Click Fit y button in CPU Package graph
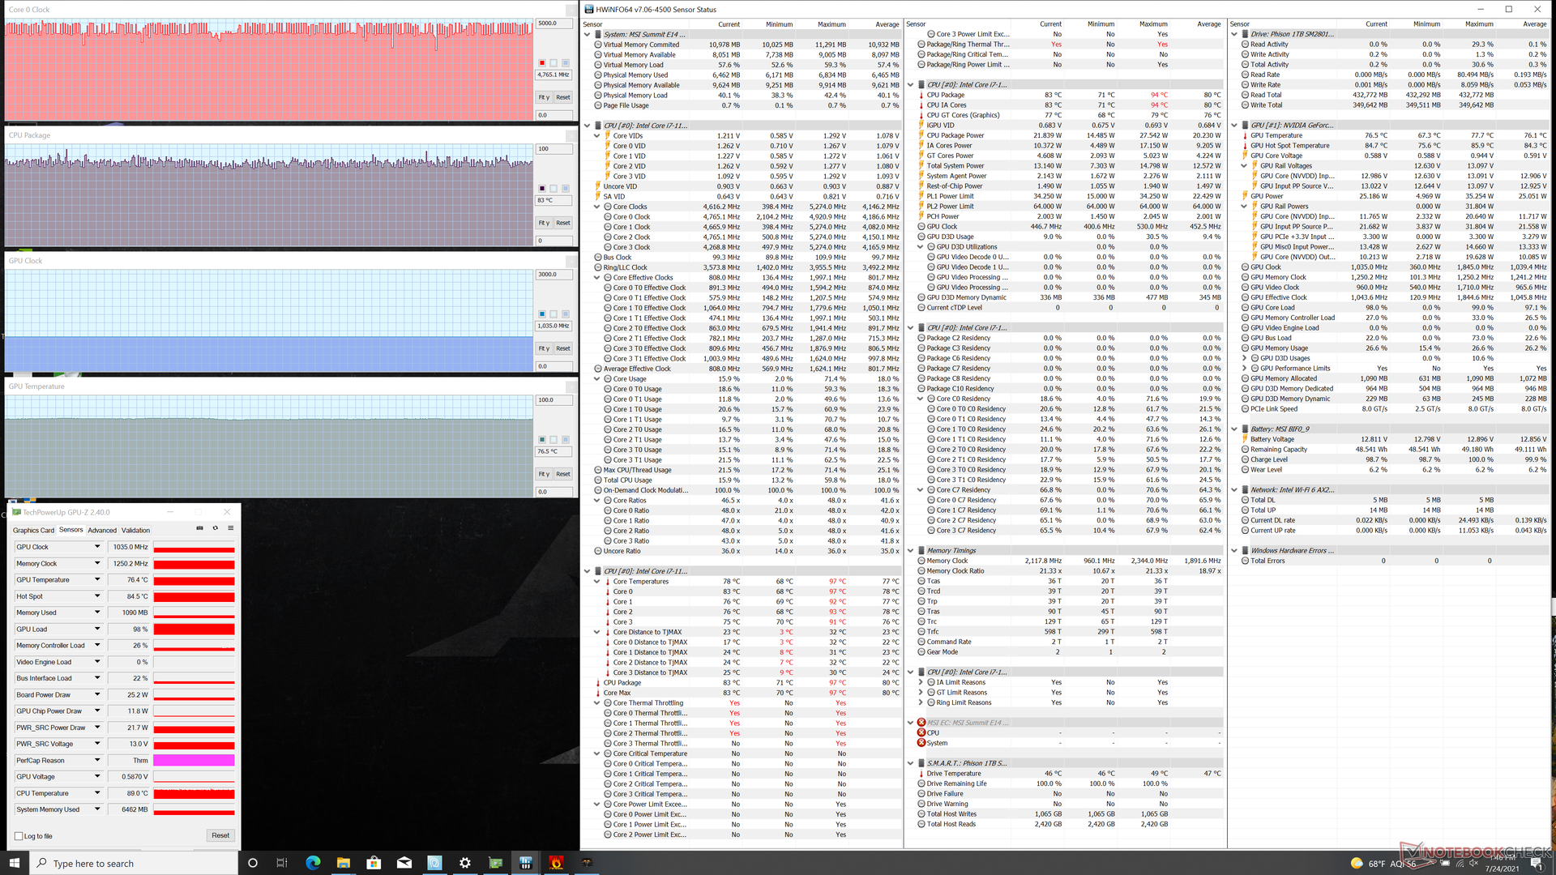Image resolution: width=1556 pixels, height=875 pixels. click(544, 223)
